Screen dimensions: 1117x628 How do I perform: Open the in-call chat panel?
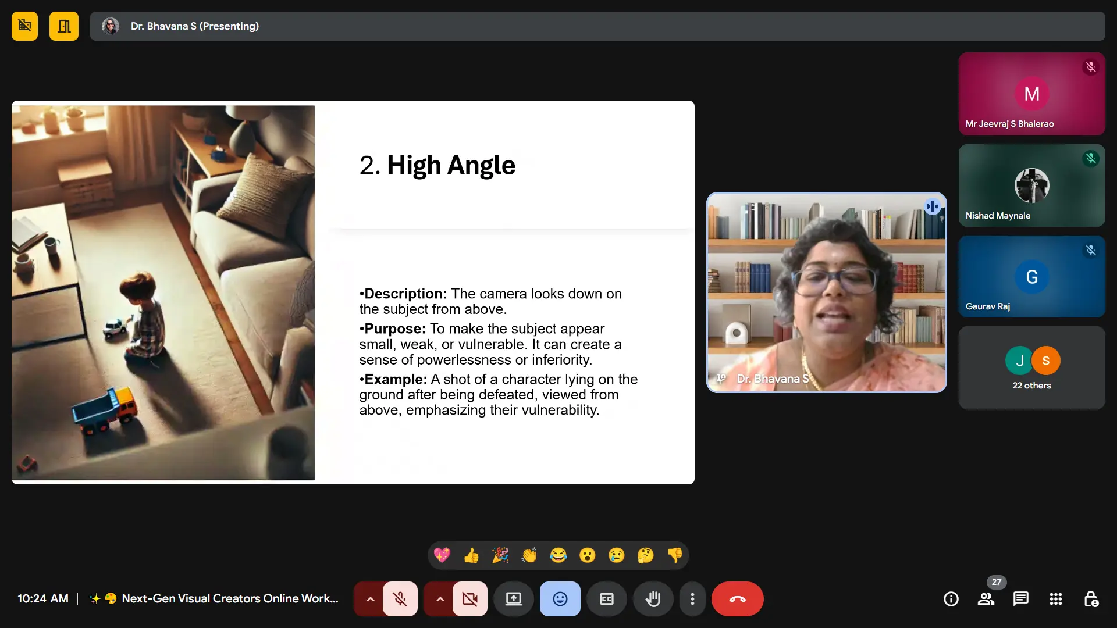tap(1020, 599)
